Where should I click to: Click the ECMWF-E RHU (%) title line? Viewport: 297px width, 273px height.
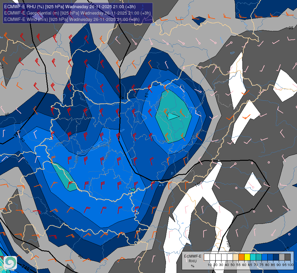tap(70, 7)
